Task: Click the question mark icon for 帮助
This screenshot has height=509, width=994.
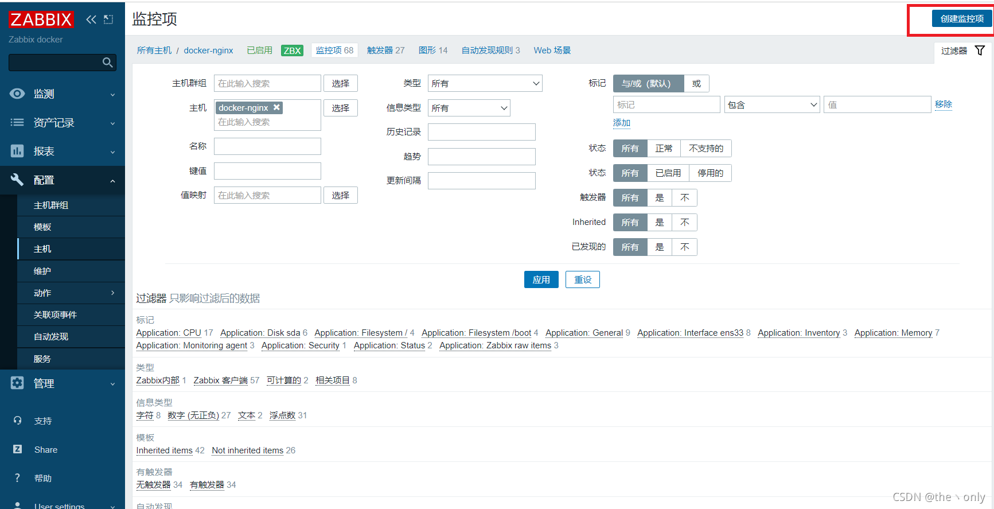Action: (17, 478)
